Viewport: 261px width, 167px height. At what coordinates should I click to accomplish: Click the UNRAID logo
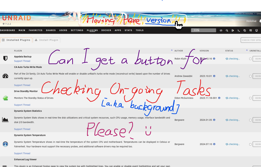click(17, 18)
